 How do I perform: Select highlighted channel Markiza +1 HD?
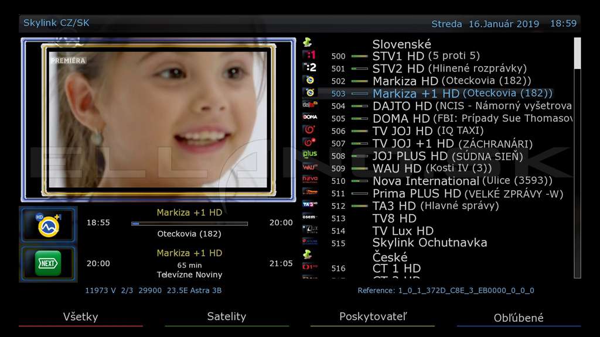tap(437, 93)
